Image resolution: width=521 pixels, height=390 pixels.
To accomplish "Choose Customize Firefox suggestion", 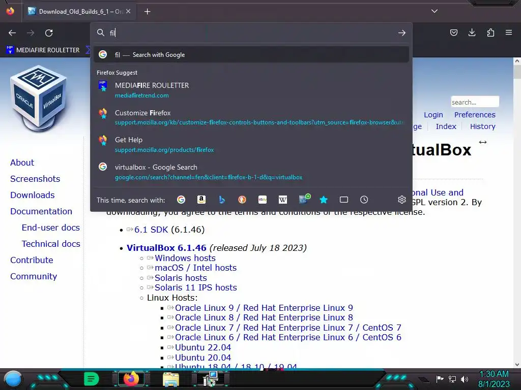I will pyautogui.click(x=251, y=117).
